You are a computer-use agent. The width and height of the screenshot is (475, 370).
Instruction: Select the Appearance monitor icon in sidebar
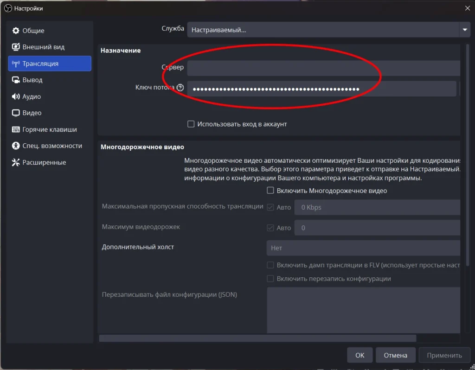[x=16, y=47]
